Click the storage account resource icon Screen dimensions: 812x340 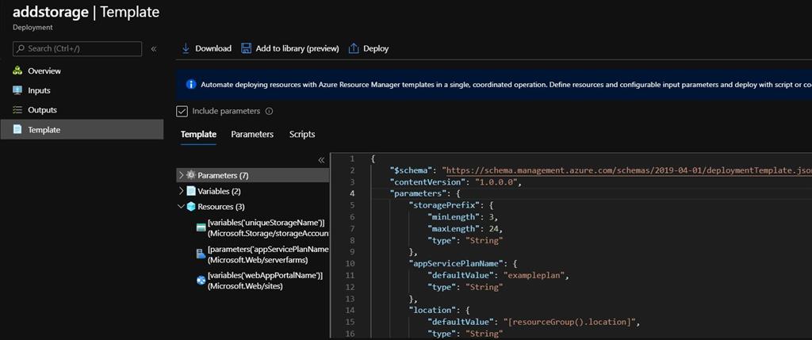click(x=201, y=228)
